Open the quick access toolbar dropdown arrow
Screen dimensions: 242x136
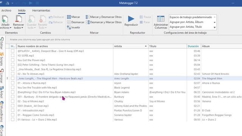click(x=12, y=3)
